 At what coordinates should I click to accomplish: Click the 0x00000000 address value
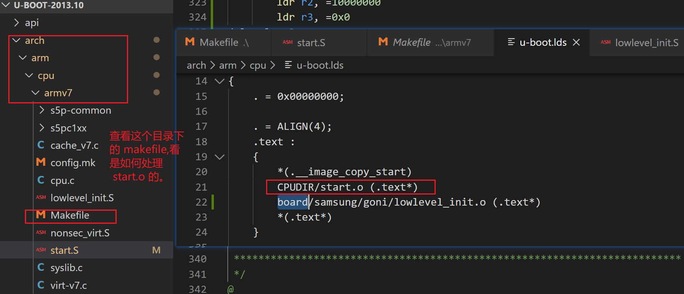pos(308,96)
